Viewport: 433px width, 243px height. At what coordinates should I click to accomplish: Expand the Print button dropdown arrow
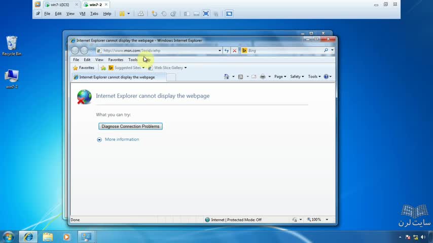click(270, 76)
